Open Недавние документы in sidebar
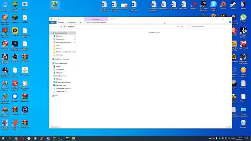The height and width of the screenshot is (141, 251). point(64,42)
